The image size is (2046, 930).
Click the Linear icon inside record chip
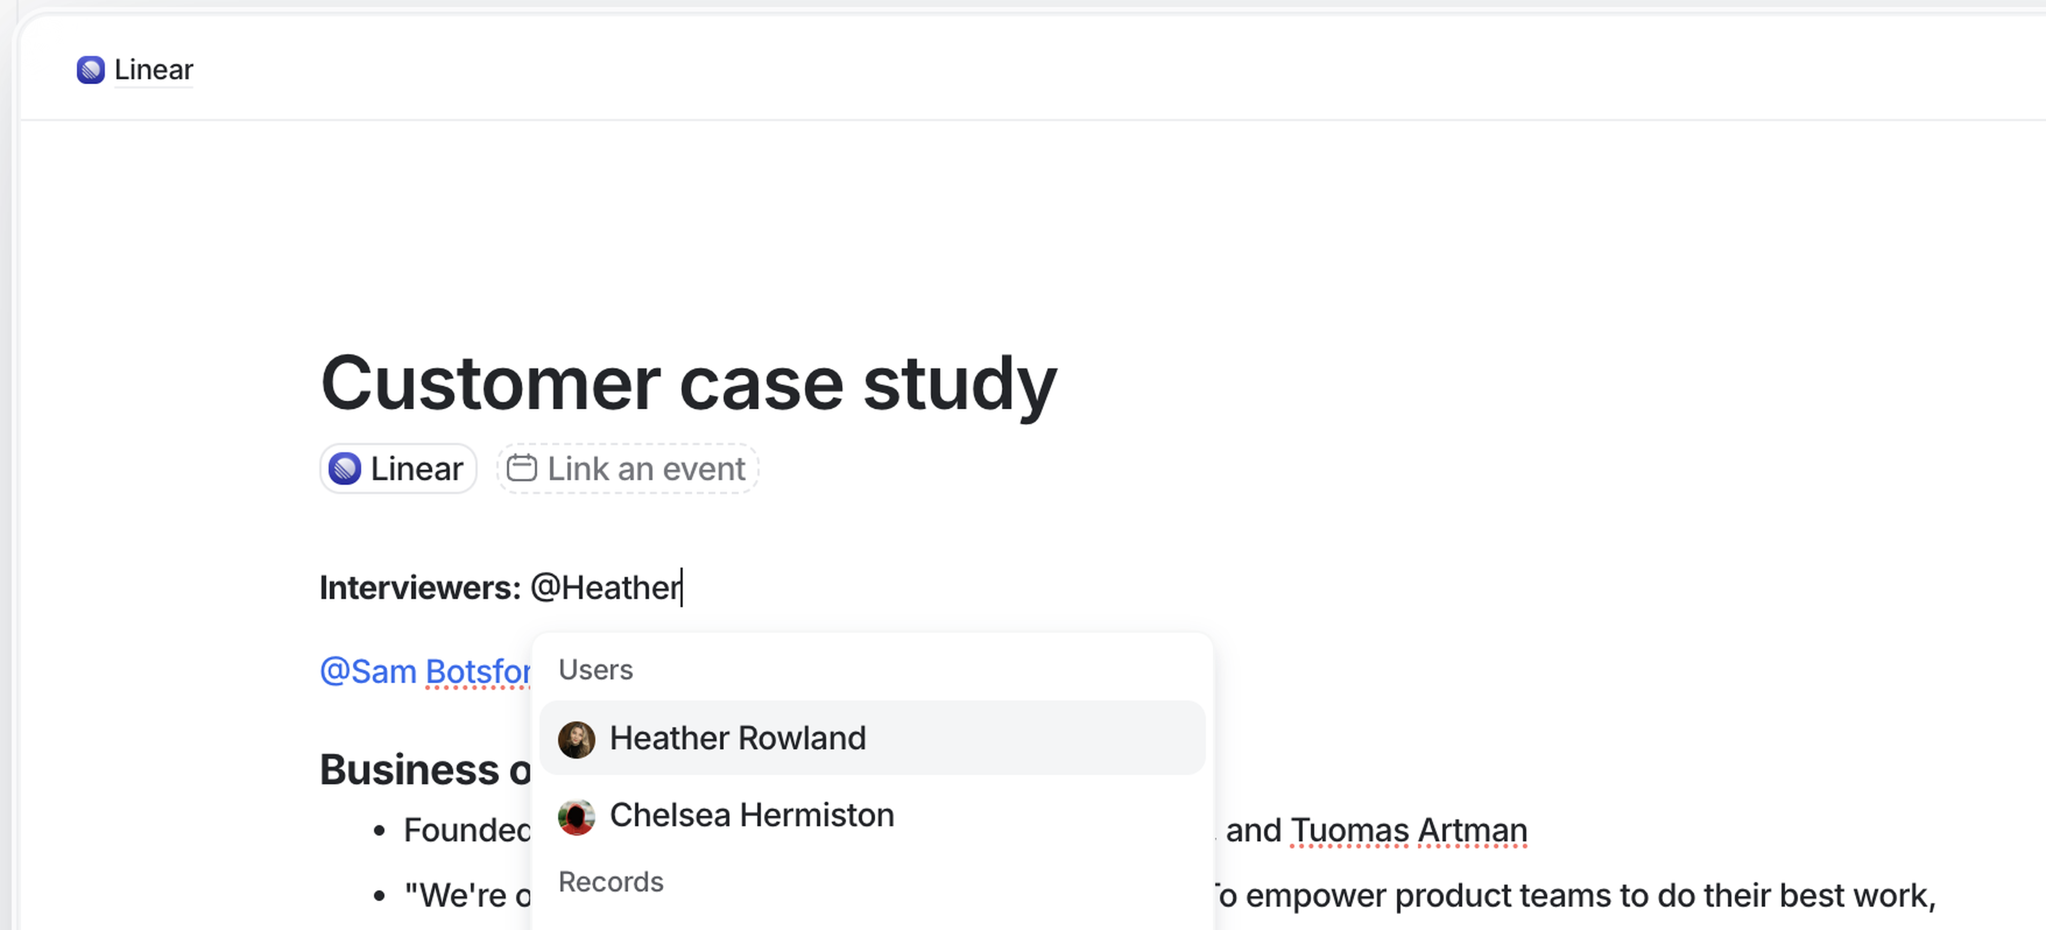[x=345, y=468]
